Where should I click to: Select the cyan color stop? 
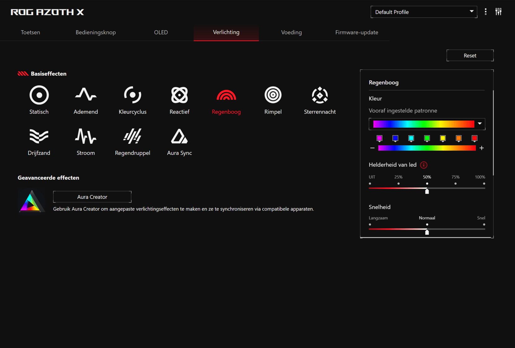(x=411, y=138)
